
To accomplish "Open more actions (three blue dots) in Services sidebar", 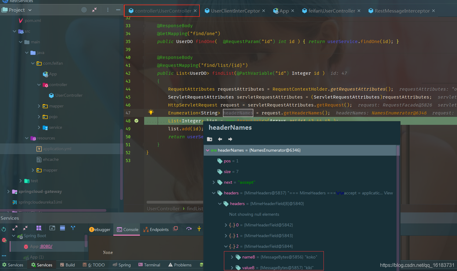I will 4,256.
